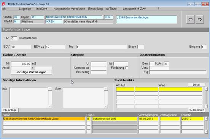Viewport: 210px width, 139px height.
Task: Click the Nfl field showing 980,00
Action: tap(21, 64)
